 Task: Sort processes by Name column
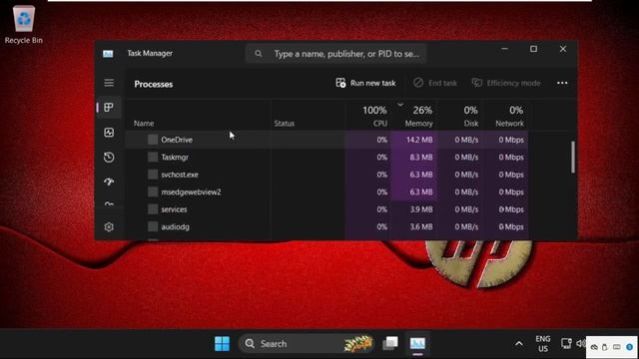pyautogui.click(x=144, y=124)
